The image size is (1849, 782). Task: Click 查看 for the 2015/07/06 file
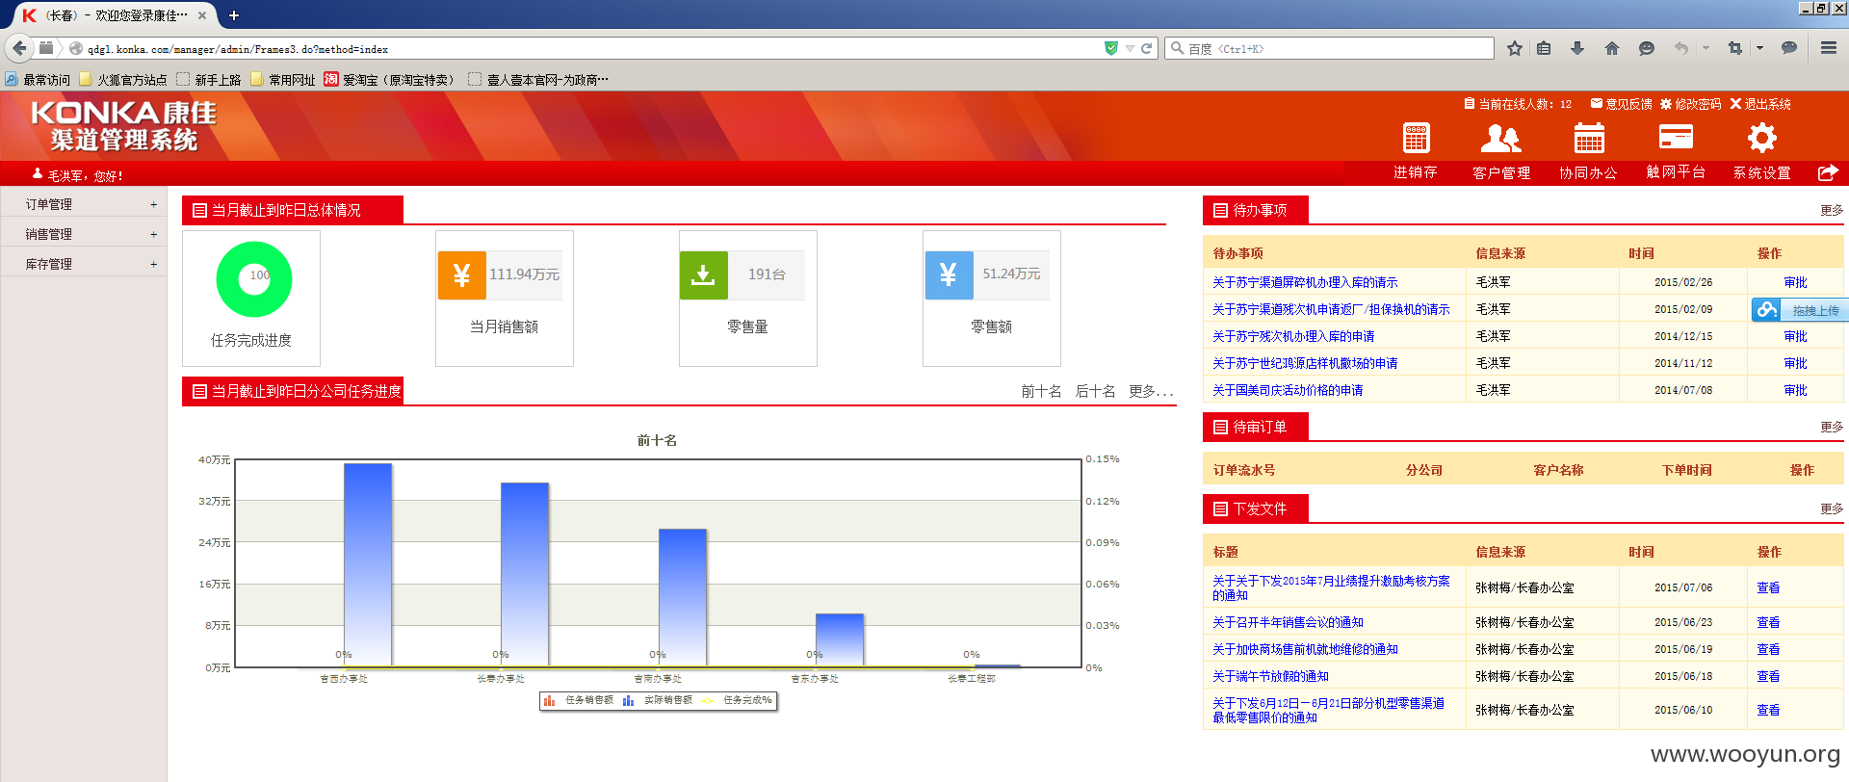pos(1768,587)
